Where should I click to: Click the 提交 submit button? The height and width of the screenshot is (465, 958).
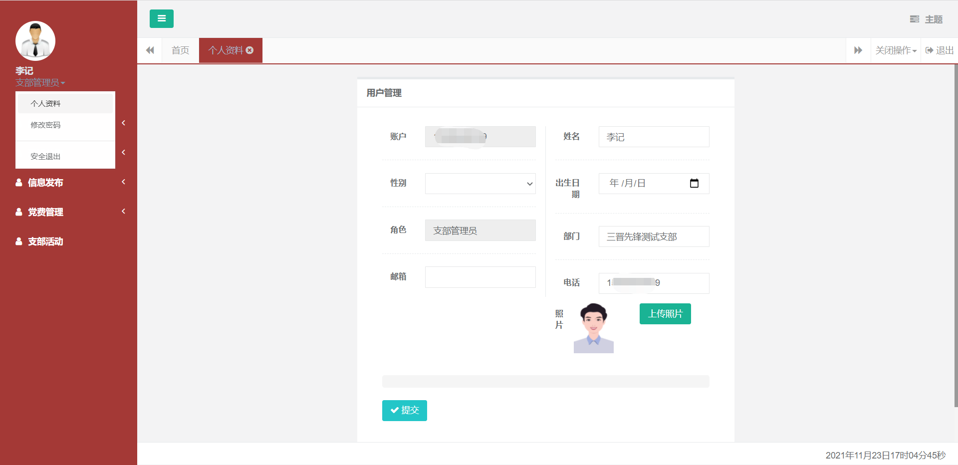pos(404,410)
